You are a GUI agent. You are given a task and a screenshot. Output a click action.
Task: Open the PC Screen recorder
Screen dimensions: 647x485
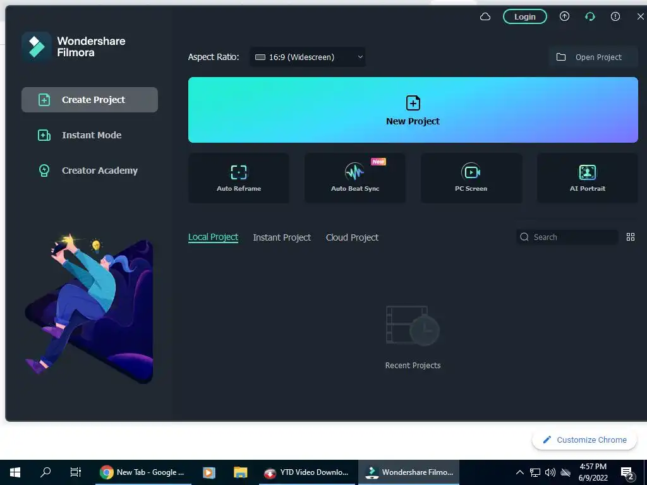471,178
